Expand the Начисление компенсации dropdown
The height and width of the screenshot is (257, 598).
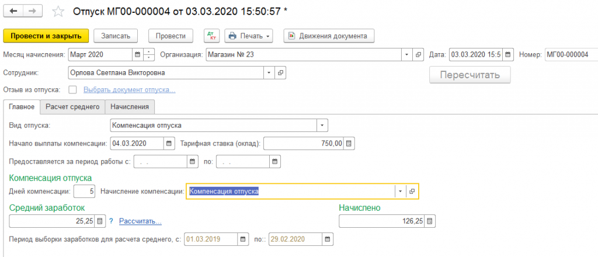pos(400,192)
